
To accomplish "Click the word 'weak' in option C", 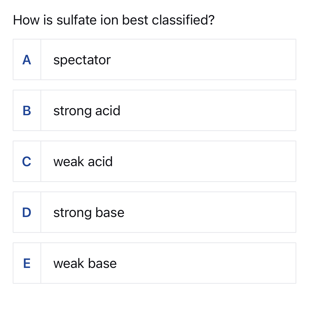I will [68, 162].
